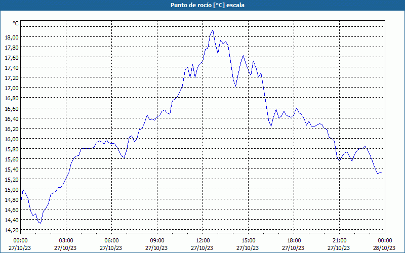The width and height of the screenshot is (405, 253).
Task: Select the 17,20 y-axis label
Action: pyautogui.click(x=12, y=78)
